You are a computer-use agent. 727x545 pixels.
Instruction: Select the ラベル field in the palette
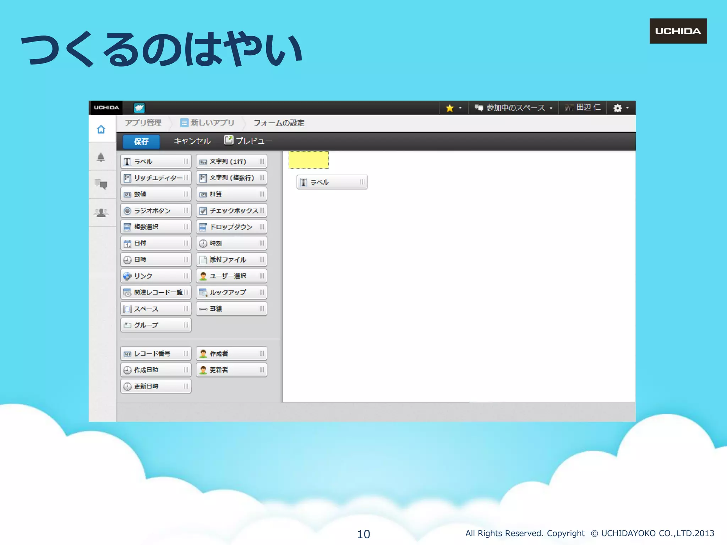156,161
